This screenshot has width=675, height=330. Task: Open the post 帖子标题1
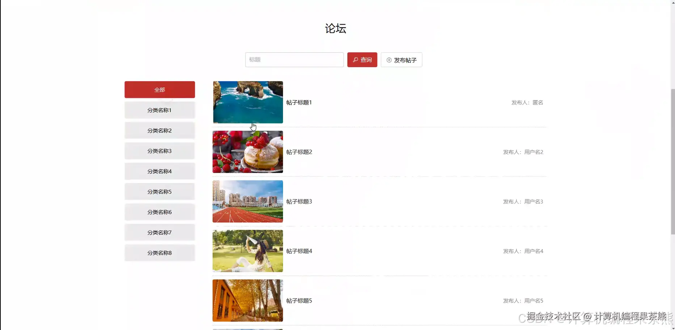pyautogui.click(x=299, y=102)
